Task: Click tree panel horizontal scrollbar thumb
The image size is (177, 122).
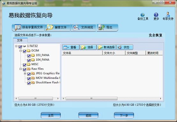Action: 35,98
